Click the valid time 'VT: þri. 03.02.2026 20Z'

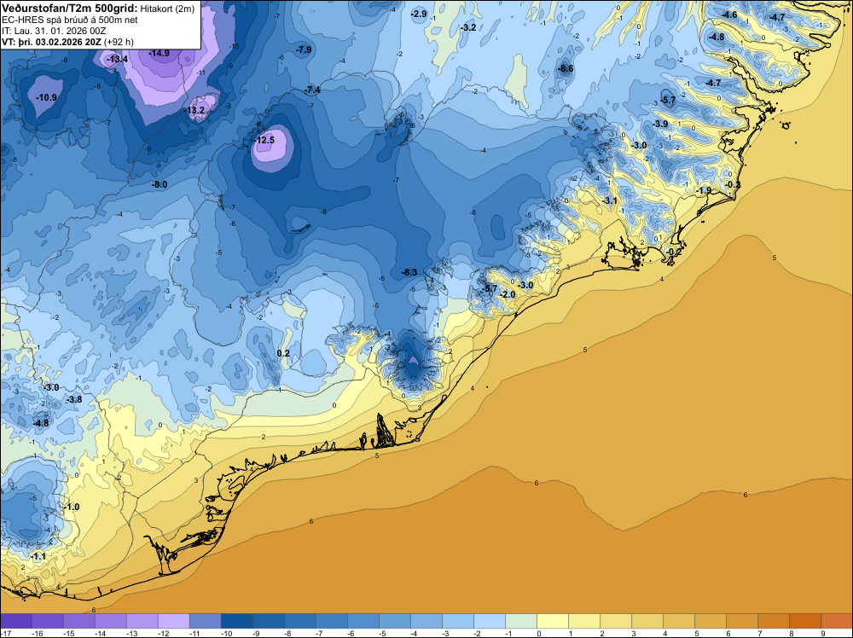[x=51, y=42]
